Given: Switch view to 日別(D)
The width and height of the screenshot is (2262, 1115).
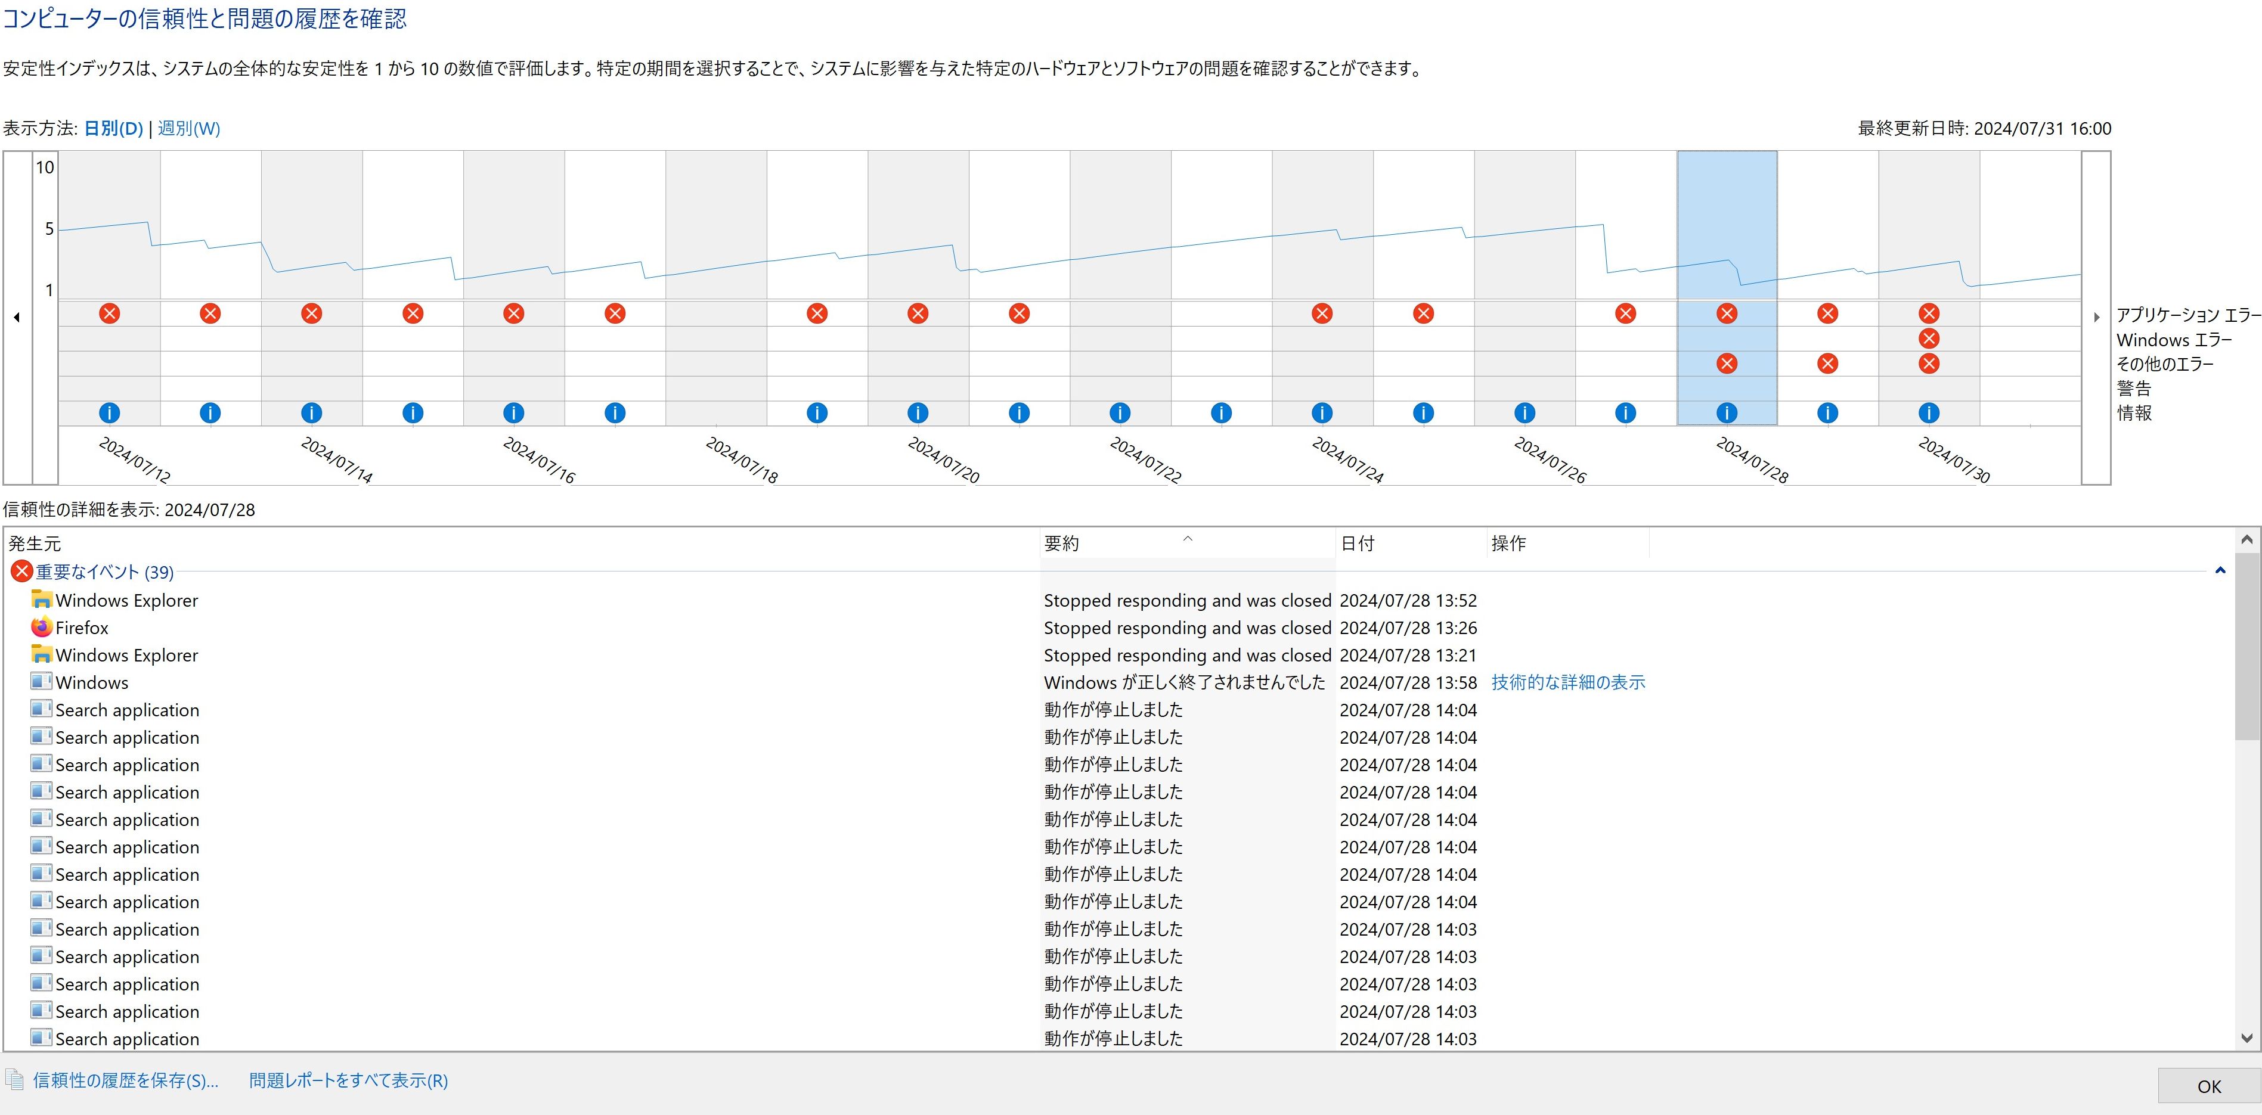Looking at the screenshot, I should pyautogui.click(x=113, y=128).
